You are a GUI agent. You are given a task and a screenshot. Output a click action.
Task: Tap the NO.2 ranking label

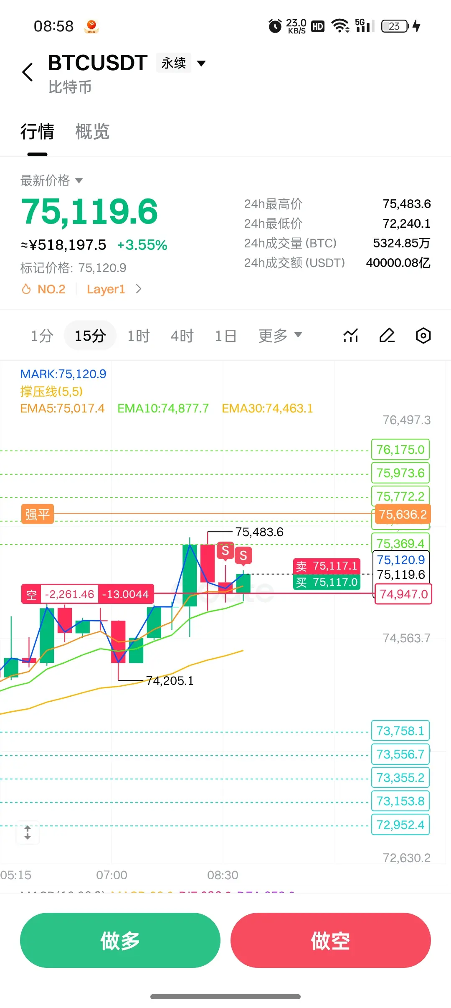(51, 289)
